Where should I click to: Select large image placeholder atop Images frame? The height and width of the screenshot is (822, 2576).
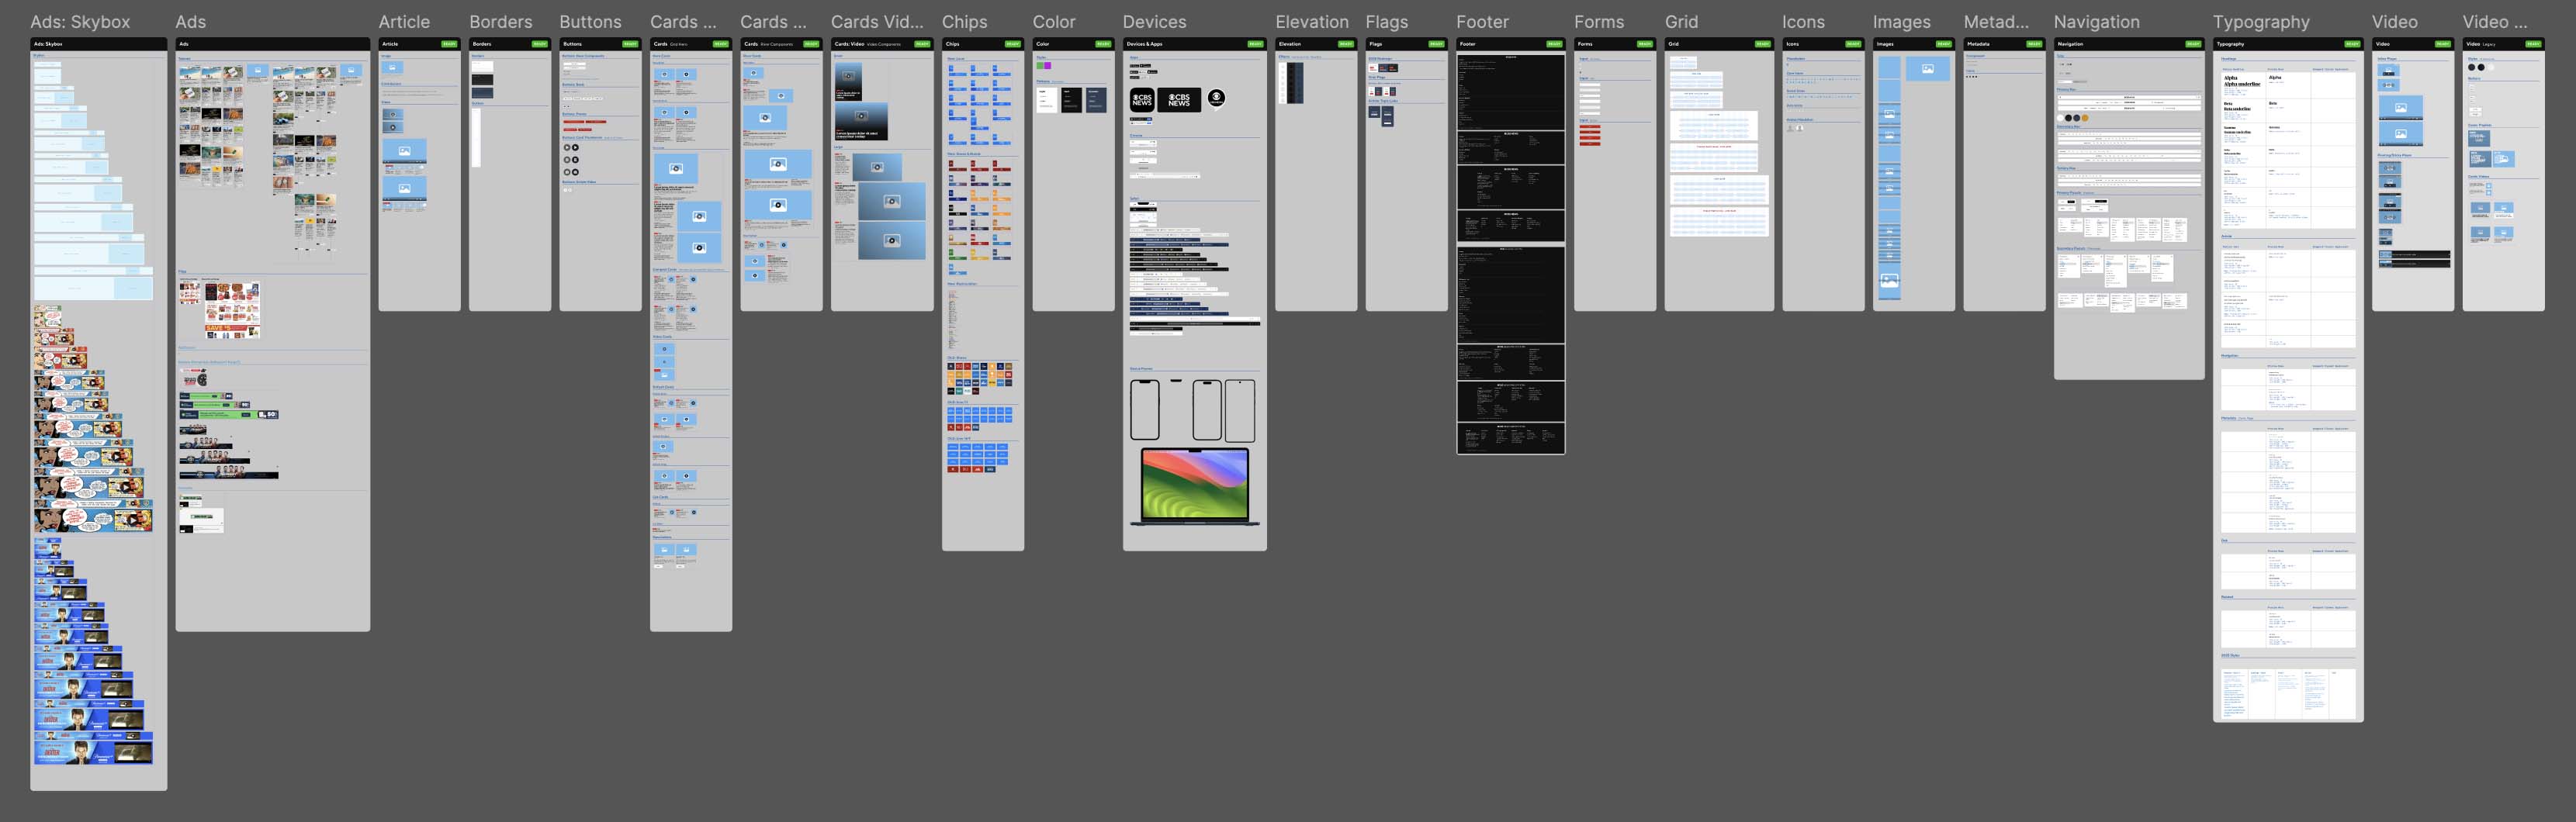[x=1927, y=69]
